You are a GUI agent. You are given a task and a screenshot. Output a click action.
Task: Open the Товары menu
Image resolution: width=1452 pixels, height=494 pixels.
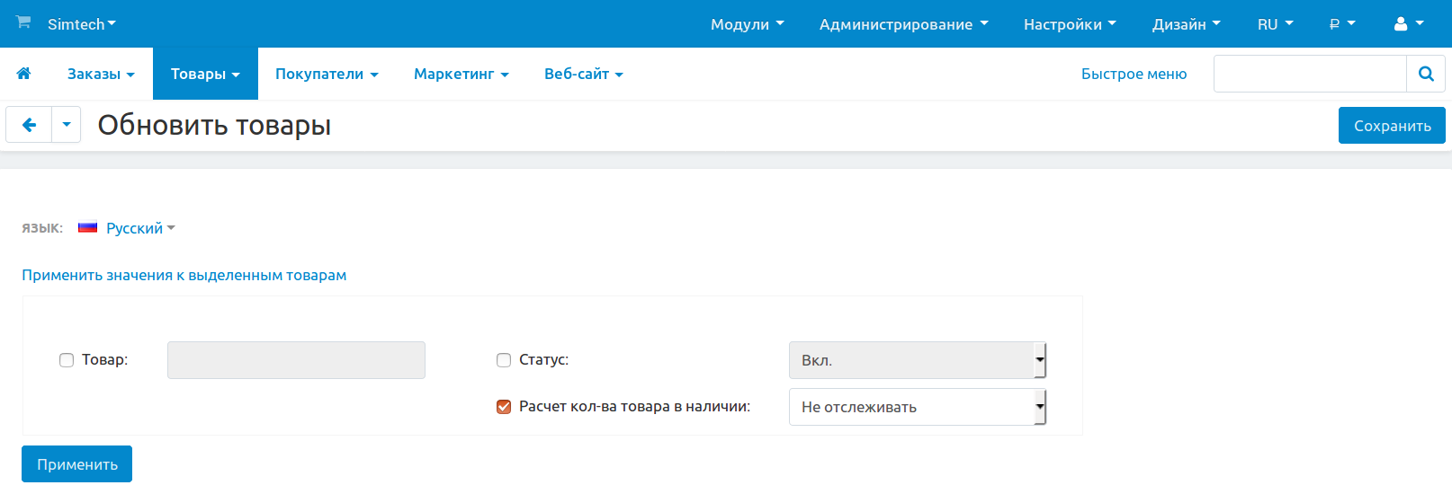click(205, 74)
